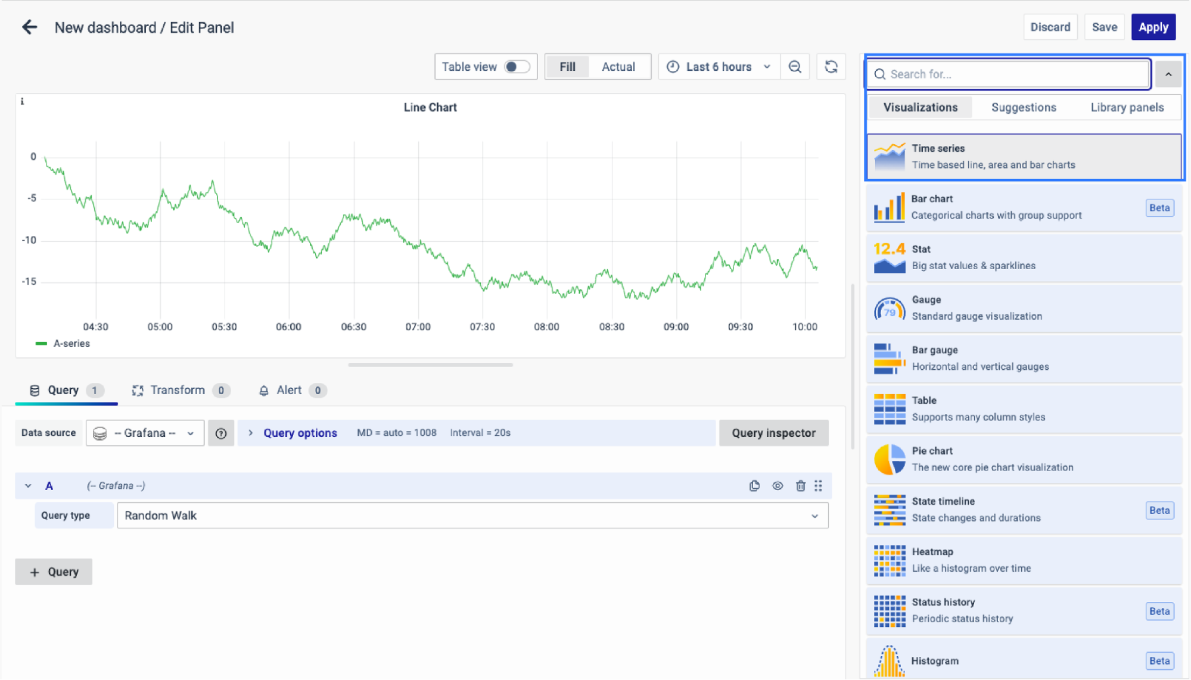Open the Last 6 hours time picker
The image size is (1191, 680).
click(x=719, y=67)
